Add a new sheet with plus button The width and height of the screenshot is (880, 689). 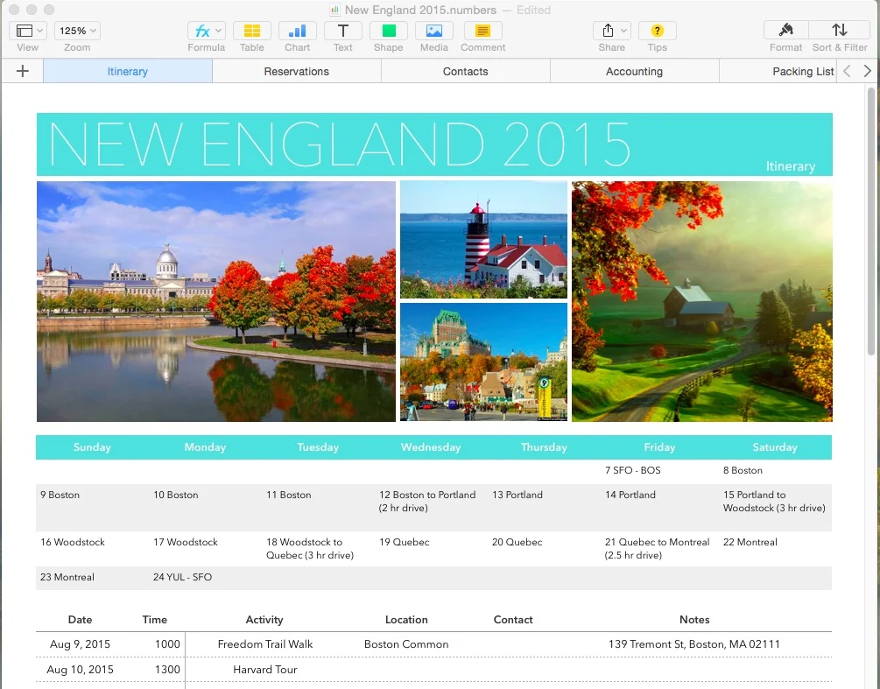(x=23, y=71)
